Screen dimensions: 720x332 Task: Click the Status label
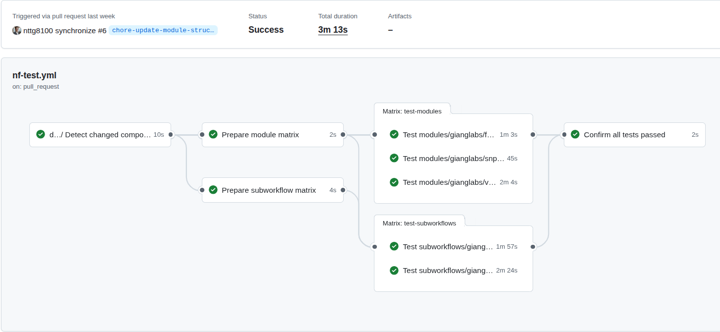coord(257,16)
